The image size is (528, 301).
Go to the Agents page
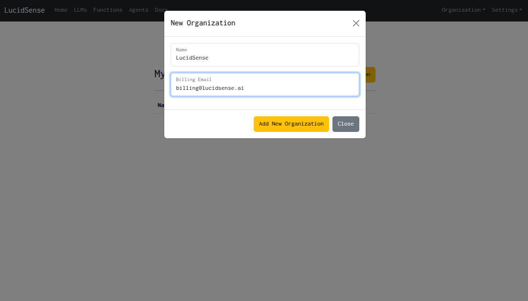point(138,10)
